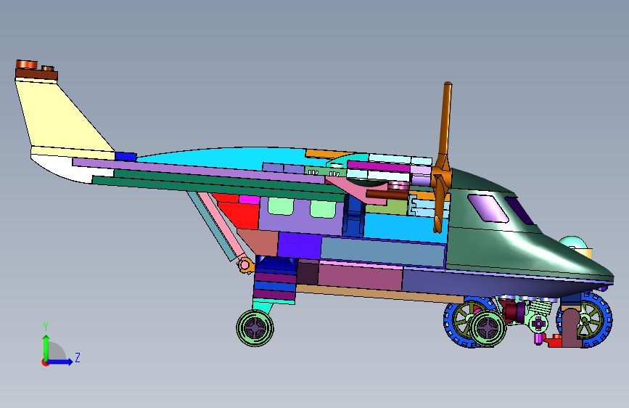Select the cyan upper wing surface
Image resolution: width=629 pixels, height=408 pixels.
point(233,157)
